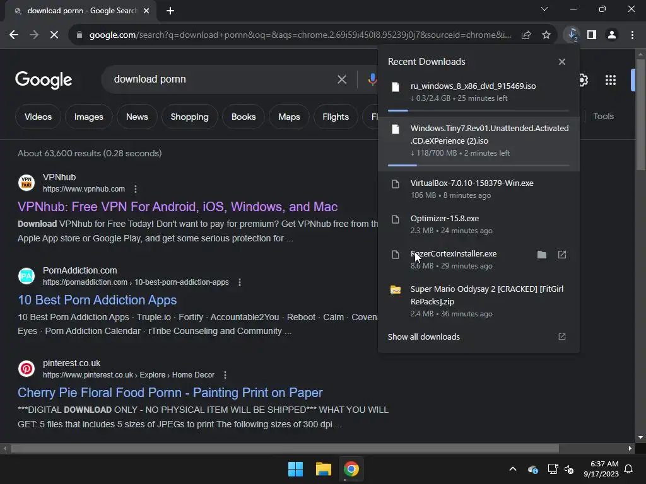This screenshot has width=646, height=484.
Task: Click the ru_windows_8 download progress bar
Action: tap(478, 111)
